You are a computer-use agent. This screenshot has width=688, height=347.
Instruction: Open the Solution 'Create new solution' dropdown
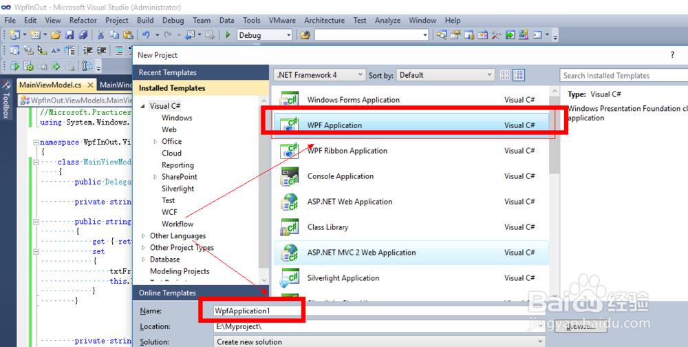click(380, 341)
